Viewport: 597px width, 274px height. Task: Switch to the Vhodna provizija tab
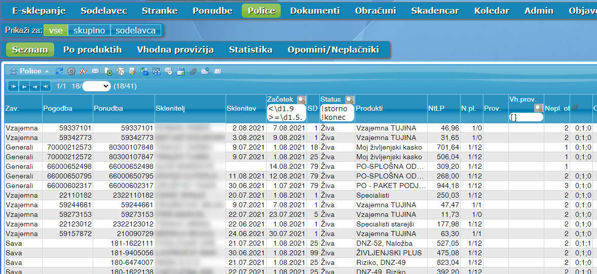point(175,50)
